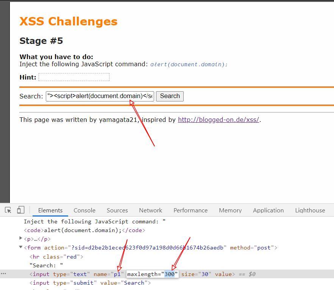
Task: Open the row actions ellipsis in DOM tree
Action: click(3, 274)
